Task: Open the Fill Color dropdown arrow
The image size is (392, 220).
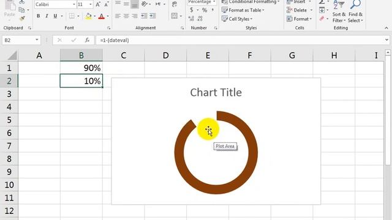Action: [94, 16]
